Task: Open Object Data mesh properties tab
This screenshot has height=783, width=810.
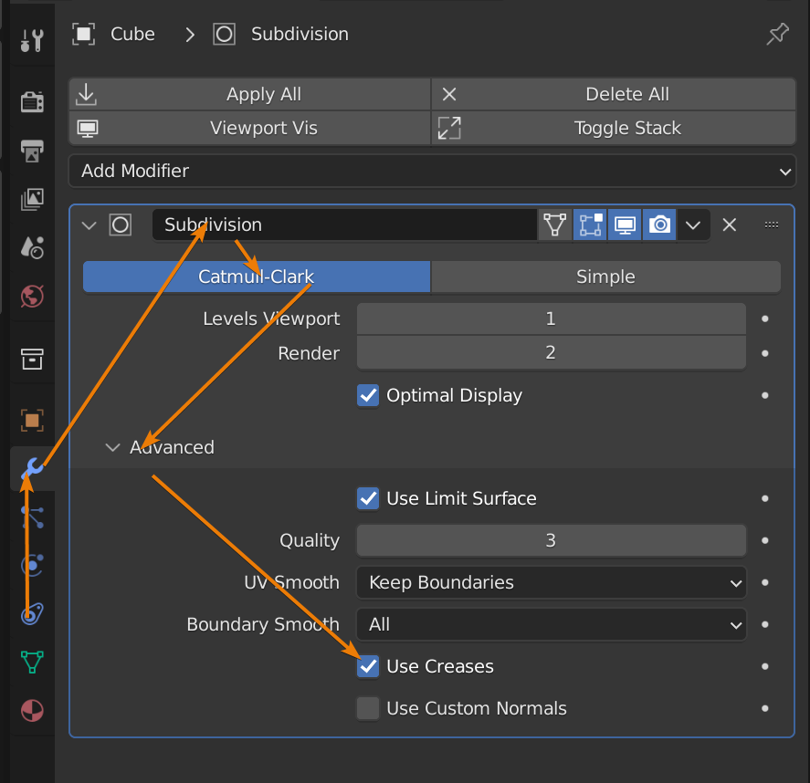Action: [x=32, y=662]
